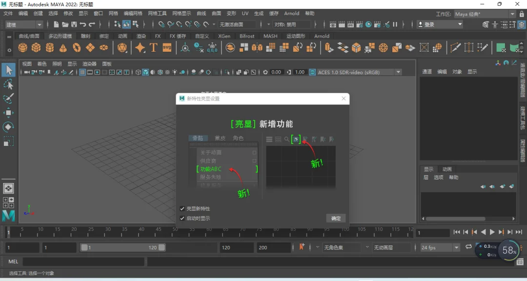Create a polygon sphere from the shelf
The height and width of the screenshot is (281, 527).
(23, 48)
